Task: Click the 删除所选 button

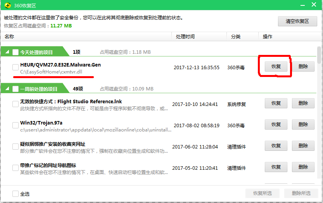Action: pyautogui.click(x=301, y=193)
